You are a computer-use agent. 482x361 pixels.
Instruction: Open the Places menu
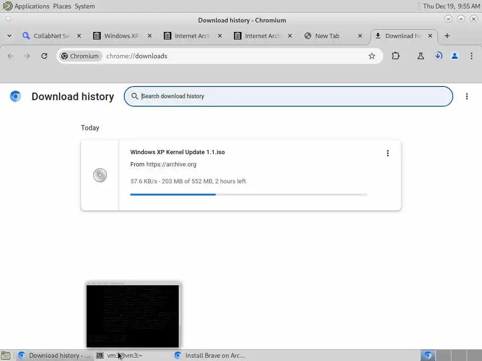coord(62,6)
